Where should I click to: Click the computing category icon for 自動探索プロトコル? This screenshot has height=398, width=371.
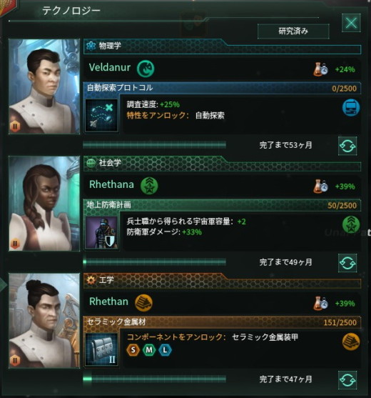[351, 108]
